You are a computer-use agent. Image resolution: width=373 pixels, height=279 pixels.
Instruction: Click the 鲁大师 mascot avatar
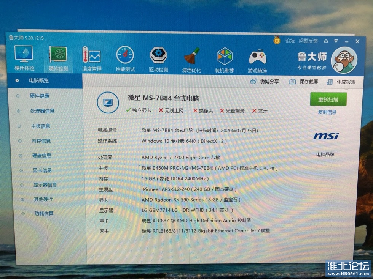pos(343,60)
